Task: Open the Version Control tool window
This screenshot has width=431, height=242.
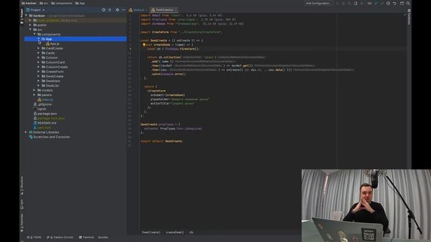Action: coord(60,237)
